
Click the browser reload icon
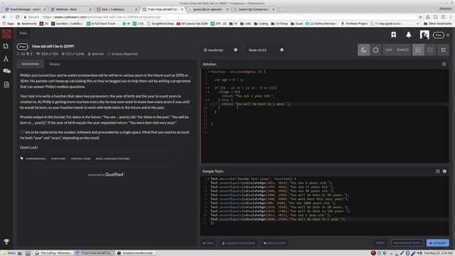(17, 17)
